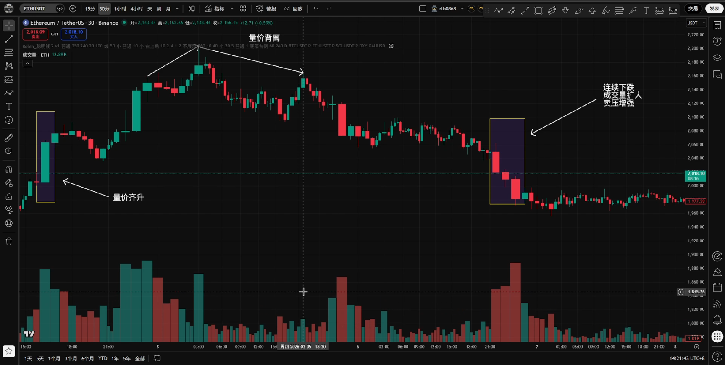
Task: Open alerts clock panel in right sidebar
Action: (717, 41)
